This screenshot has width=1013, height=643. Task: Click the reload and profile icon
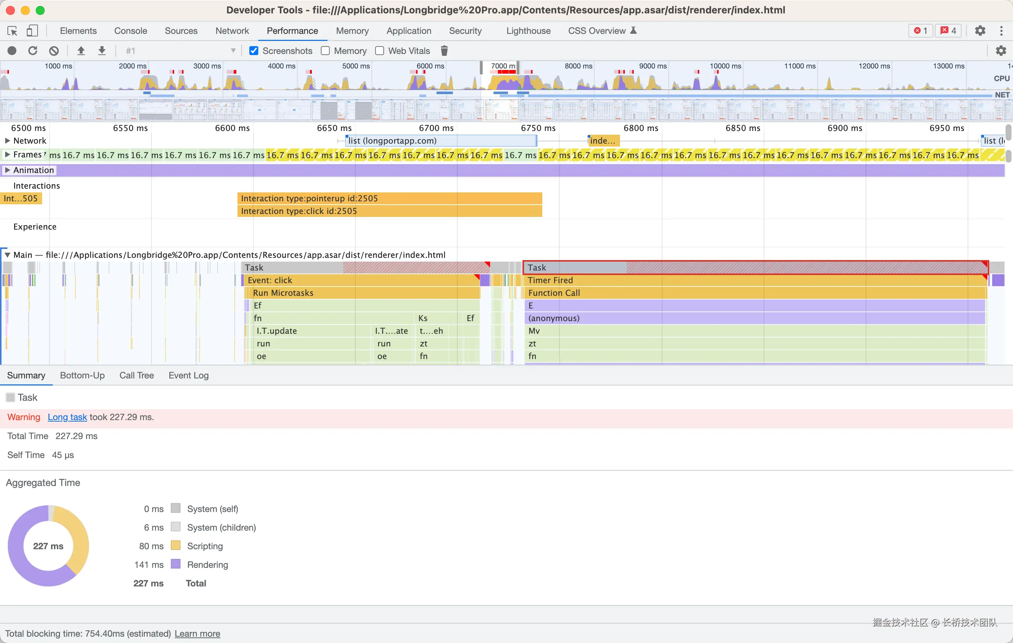click(33, 51)
